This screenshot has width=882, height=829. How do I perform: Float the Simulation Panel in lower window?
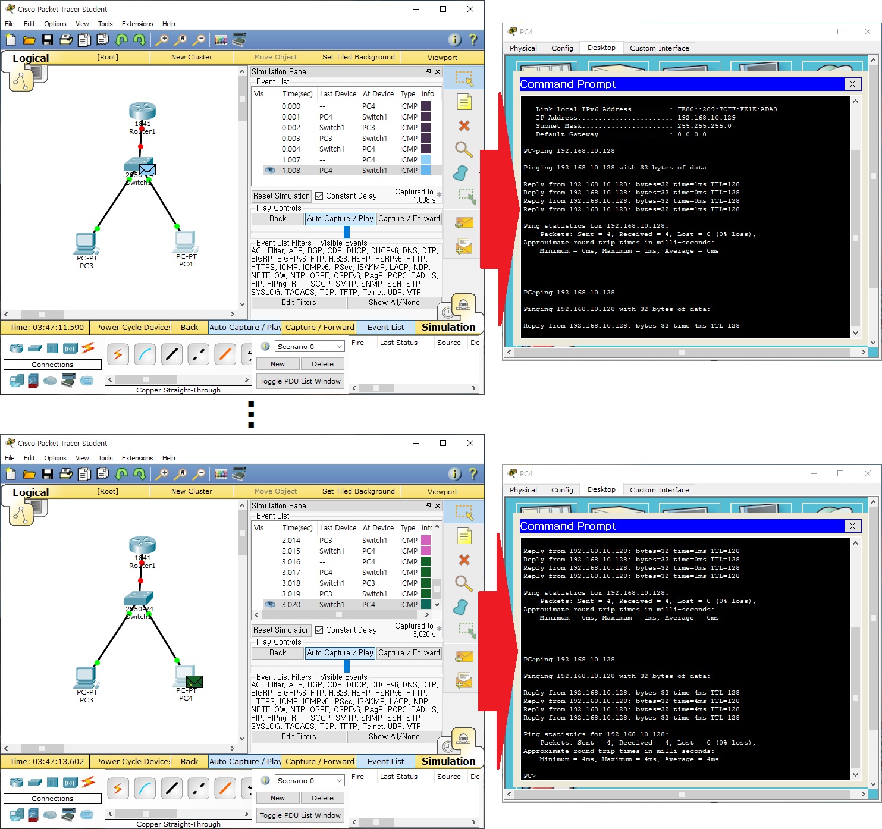tap(428, 505)
